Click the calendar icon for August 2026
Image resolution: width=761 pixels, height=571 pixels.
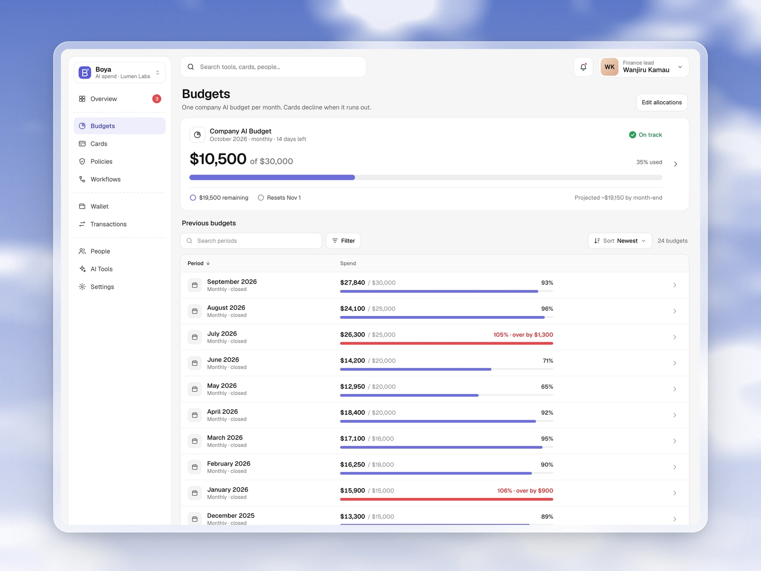coord(195,311)
